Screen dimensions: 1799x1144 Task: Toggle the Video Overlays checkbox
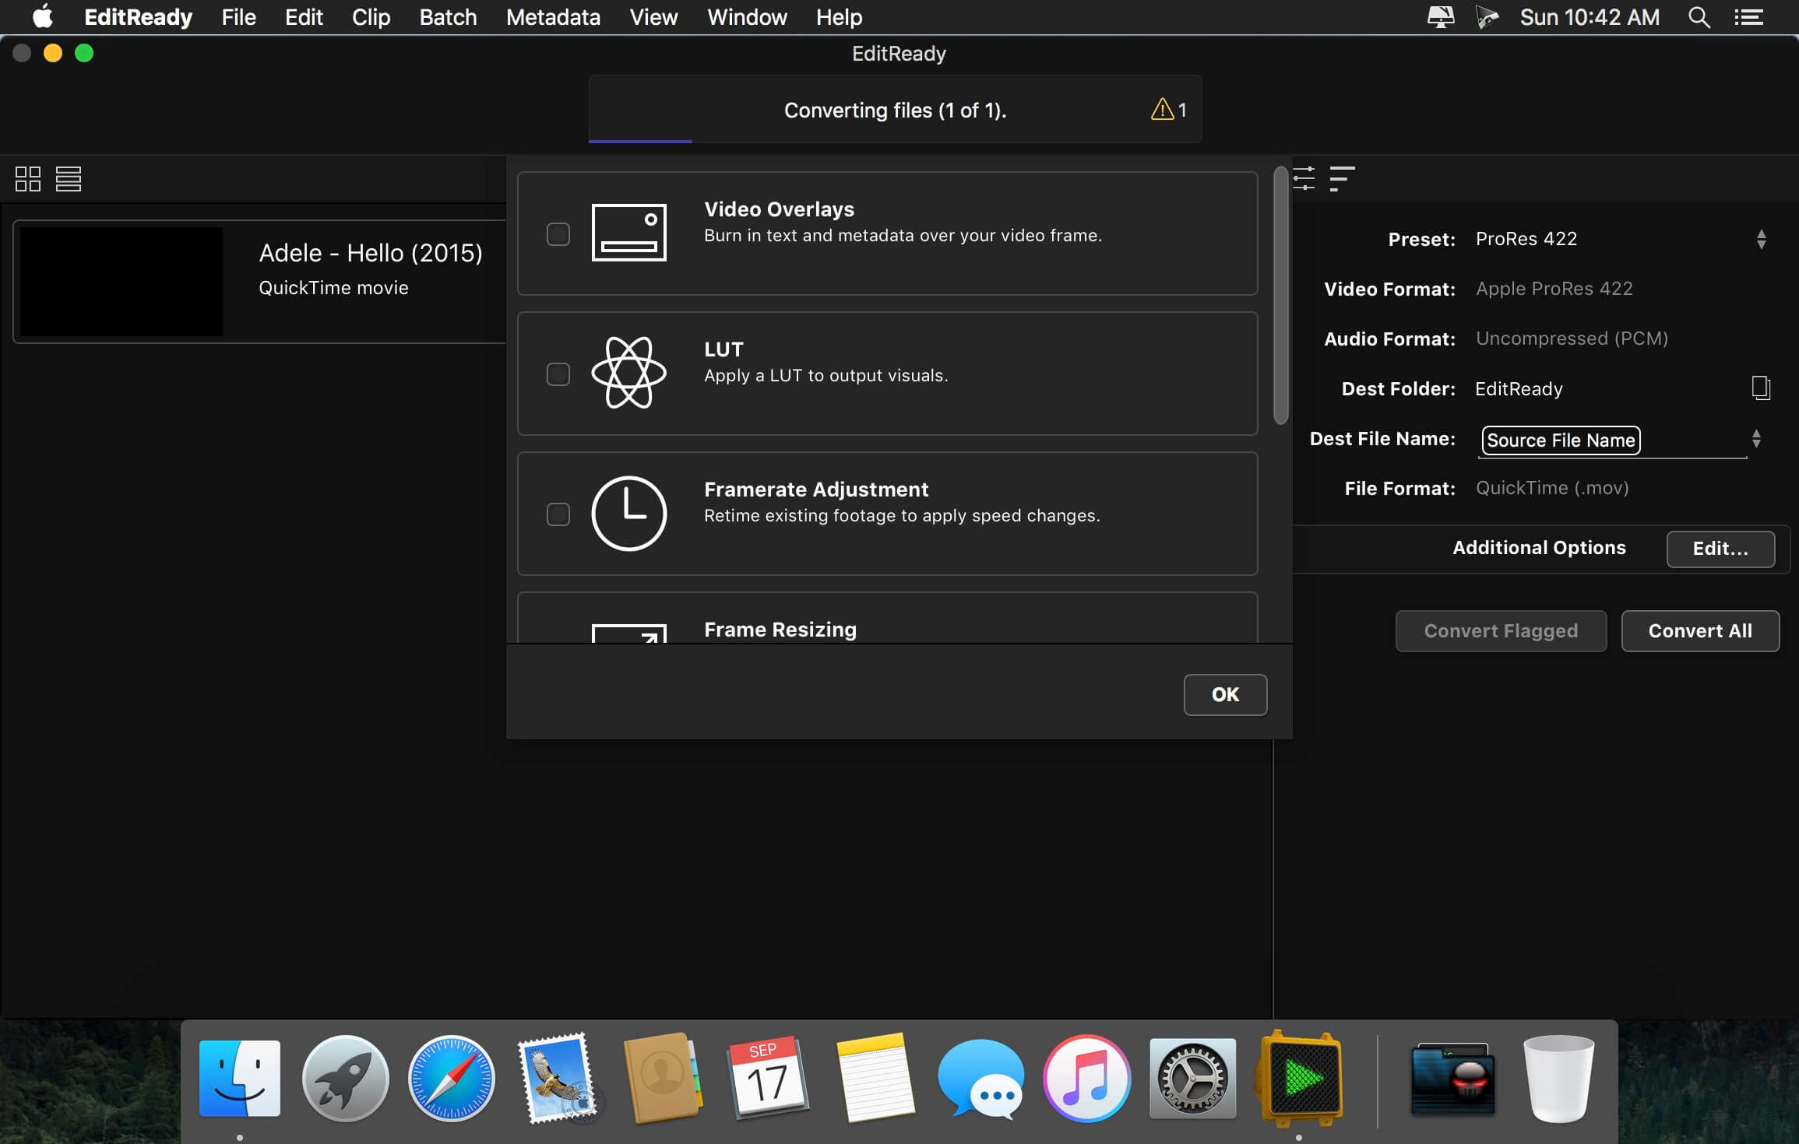coord(556,232)
